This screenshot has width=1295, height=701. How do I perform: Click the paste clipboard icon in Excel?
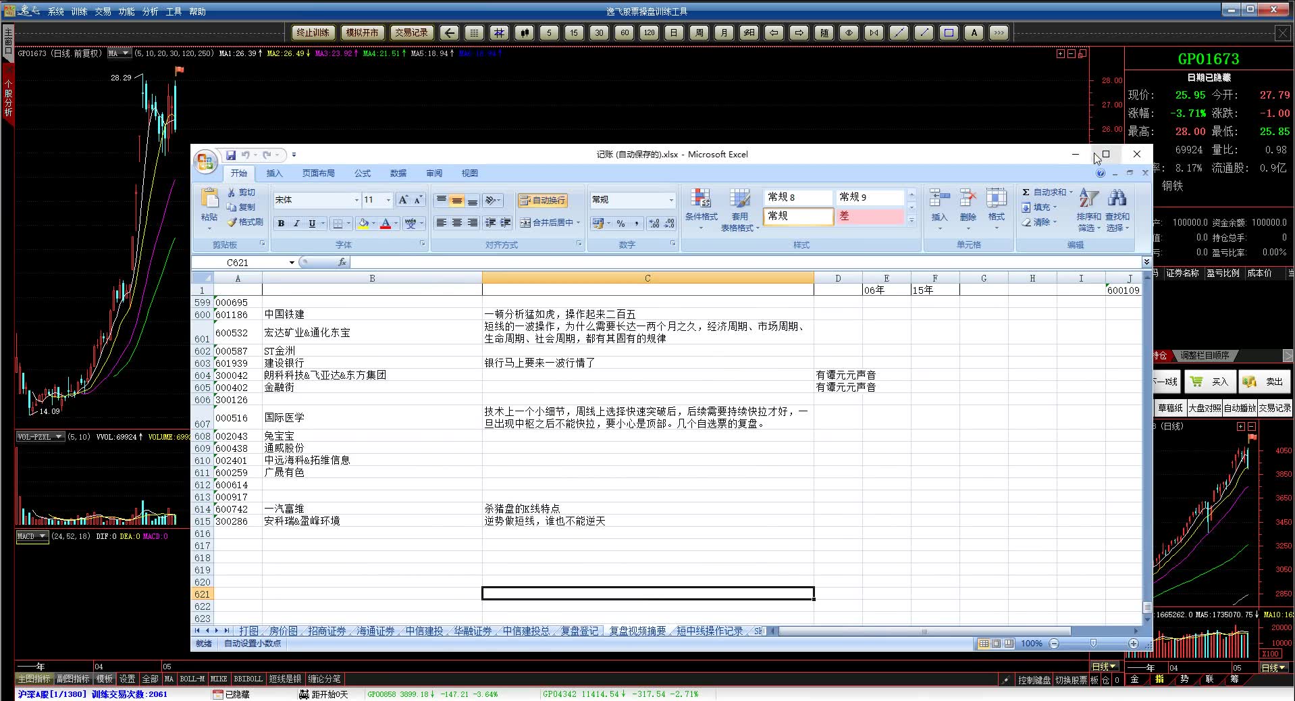(209, 198)
